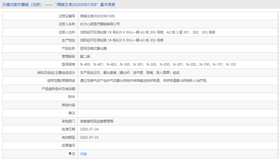Screen dimensions: 280x160
Task: Click the 产品储存条件及有效期 label
Action: click(x=58, y=89)
